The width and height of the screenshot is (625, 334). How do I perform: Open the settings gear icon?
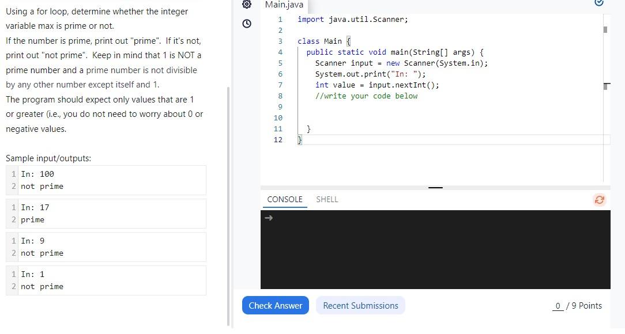(x=247, y=4)
